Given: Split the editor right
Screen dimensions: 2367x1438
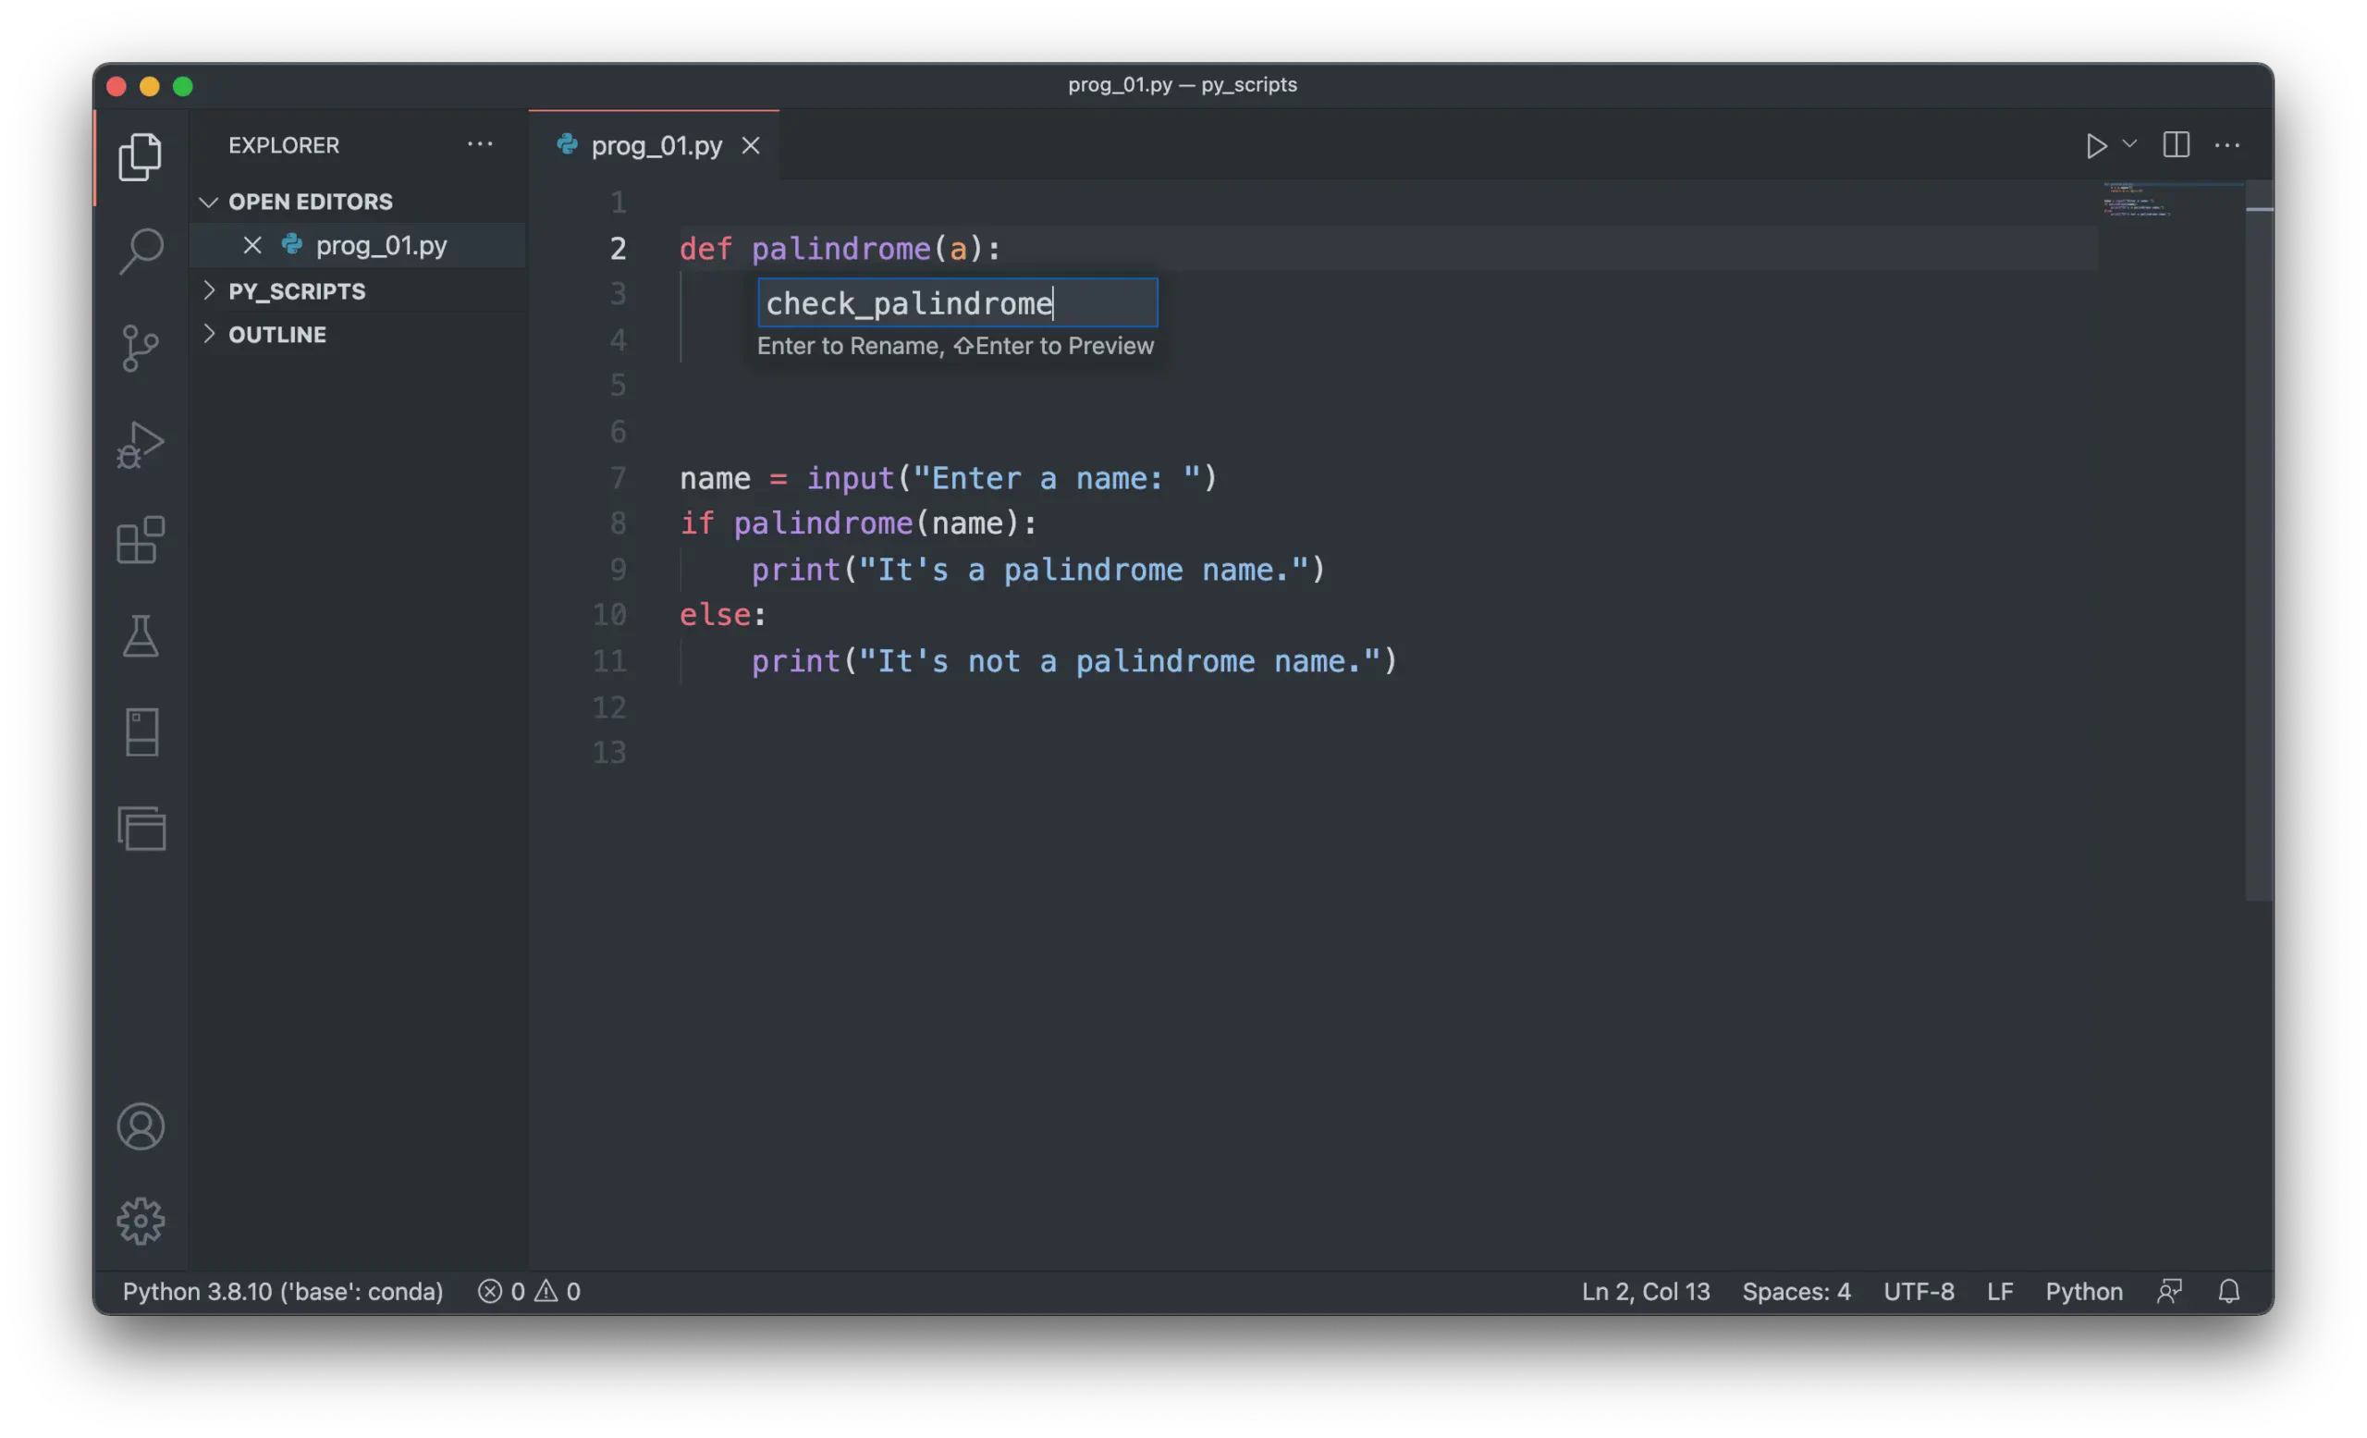Looking at the screenshot, I should click(x=2176, y=145).
